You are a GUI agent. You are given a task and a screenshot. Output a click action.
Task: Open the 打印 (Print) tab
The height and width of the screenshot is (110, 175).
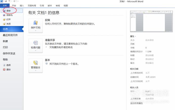[x=5, y=47]
